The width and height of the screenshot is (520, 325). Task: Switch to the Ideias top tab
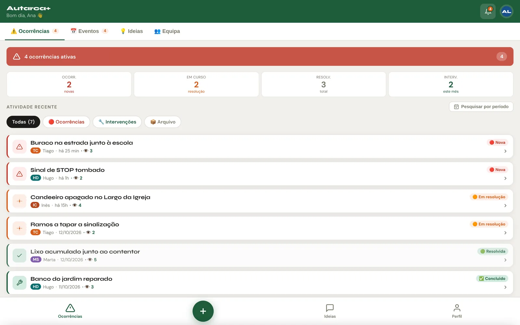coord(132,31)
